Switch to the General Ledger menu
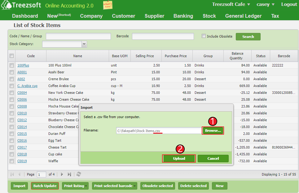Screen dimensions: 299x193 (243, 16)
